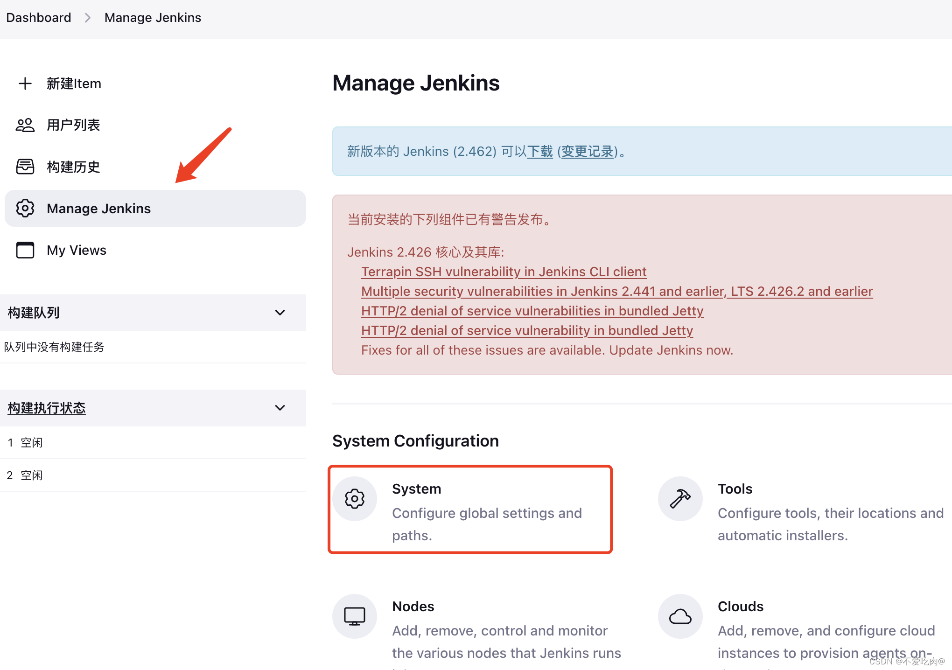Click the Fixes for all of these issues text

pyautogui.click(x=547, y=350)
